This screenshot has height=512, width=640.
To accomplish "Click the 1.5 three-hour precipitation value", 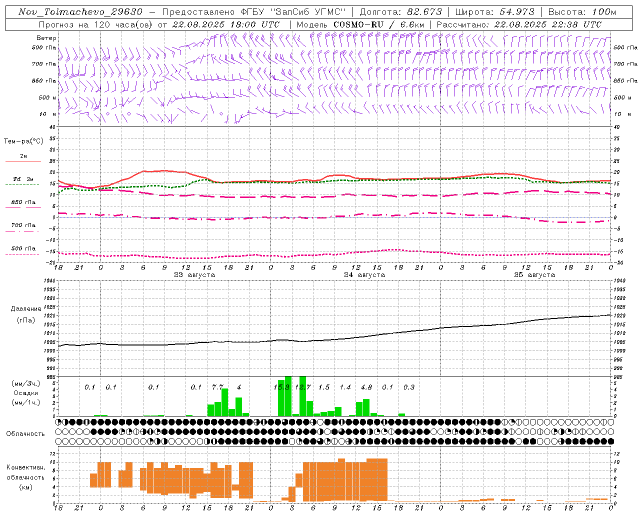I will click(x=324, y=387).
